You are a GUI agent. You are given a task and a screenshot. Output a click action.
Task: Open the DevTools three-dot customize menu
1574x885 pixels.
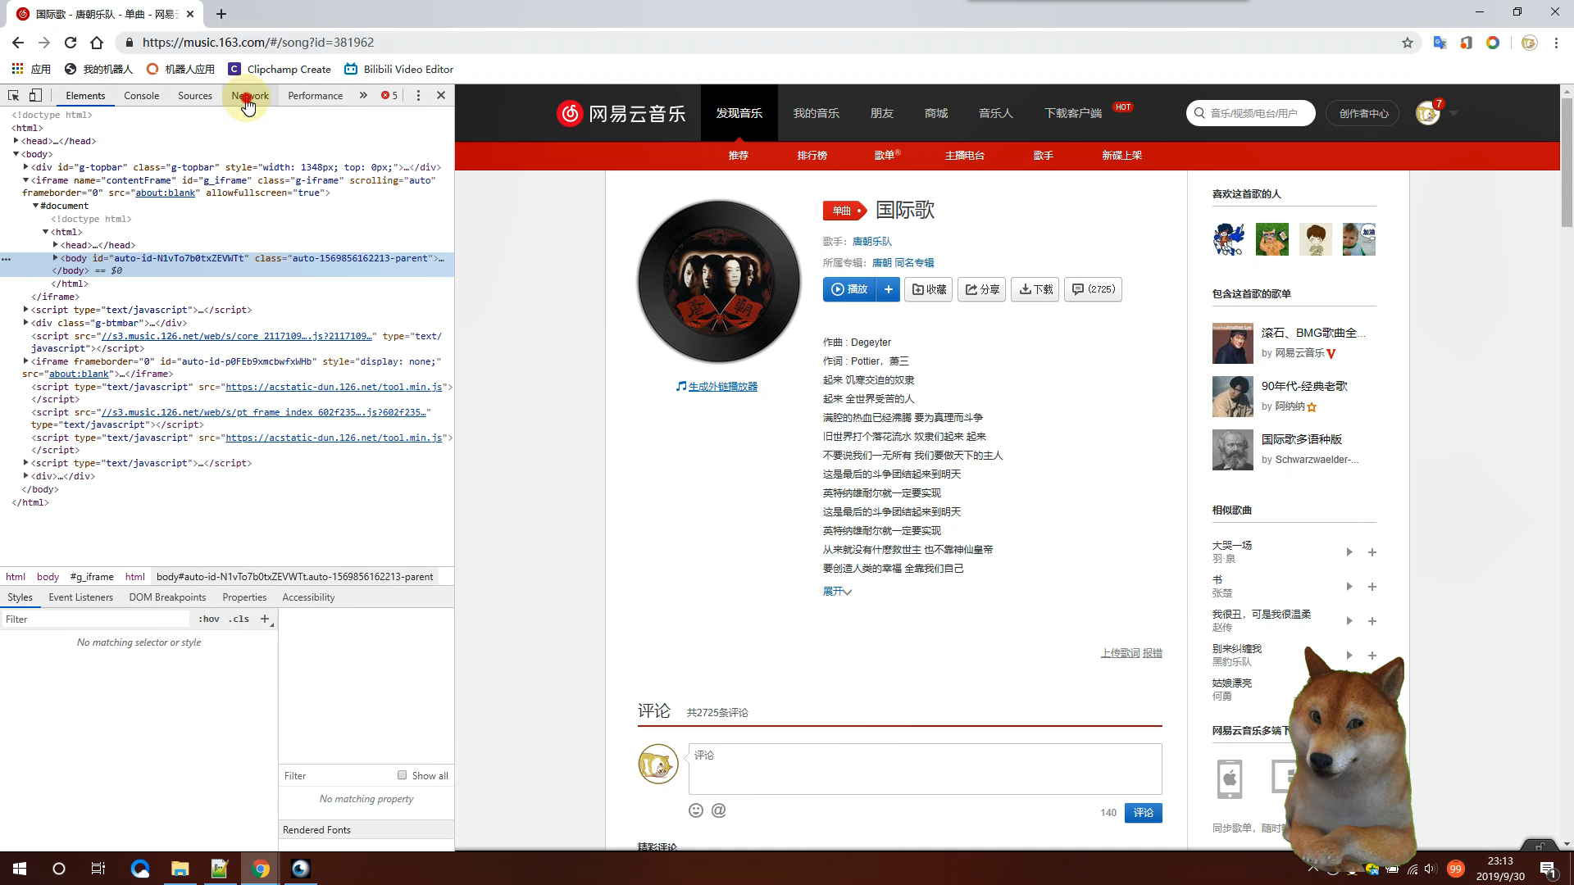click(418, 96)
